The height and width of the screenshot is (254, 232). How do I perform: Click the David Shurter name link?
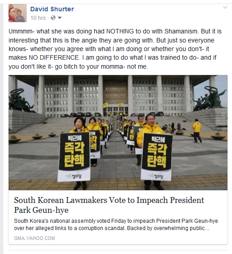coord(52,9)
